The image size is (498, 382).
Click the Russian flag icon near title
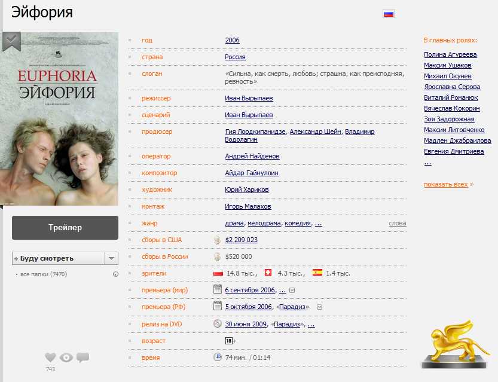coord(389,14)
